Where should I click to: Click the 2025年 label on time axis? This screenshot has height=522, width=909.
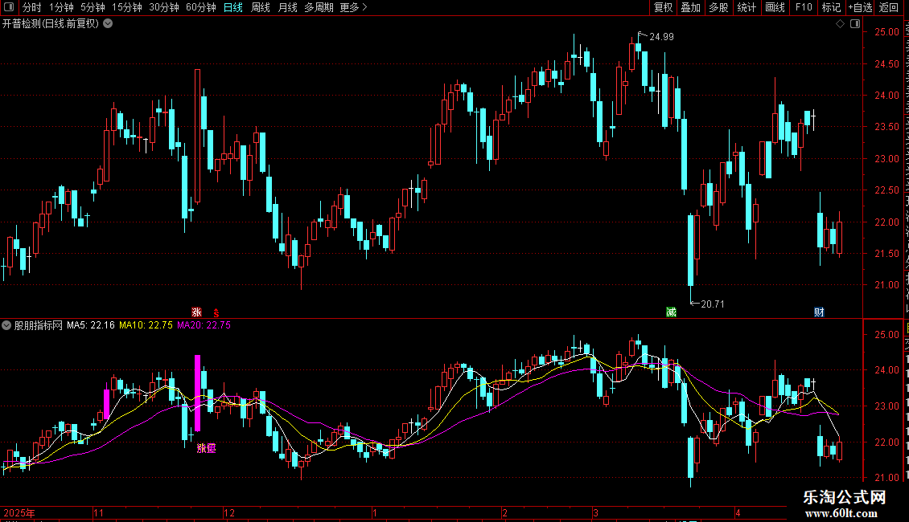(19, 512)
